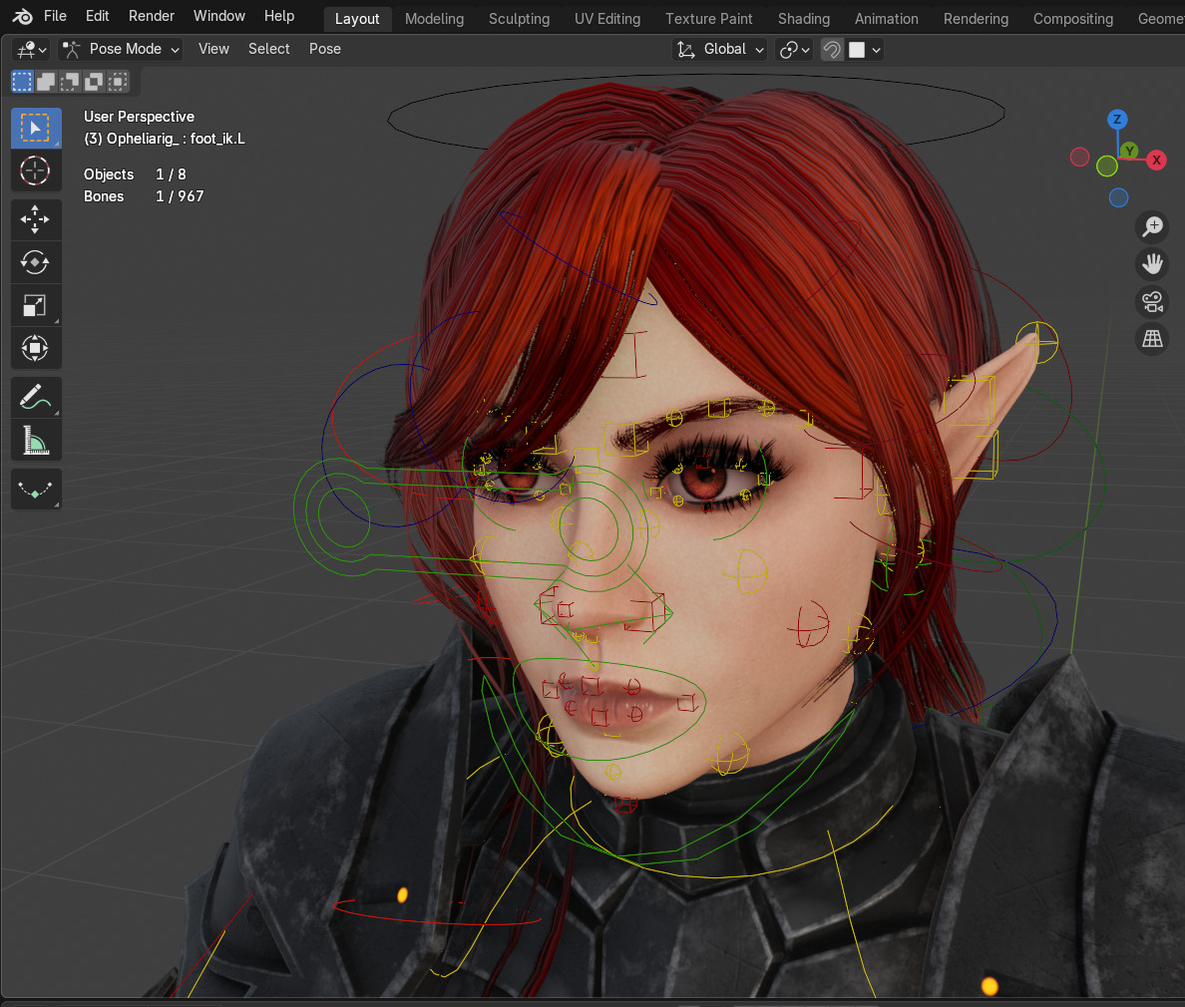Select the Rotate tool
Viewport: 1185px width, 1007px height.
point(36,262)
